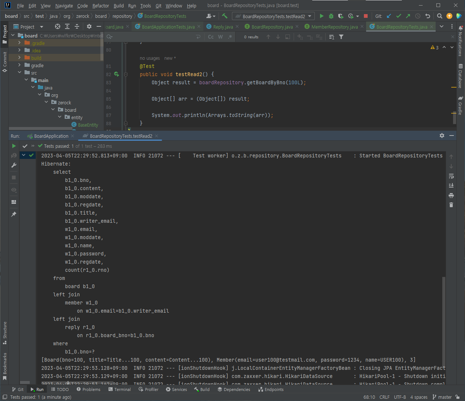Switch to BoardApplication run tab
Screen dimensions: 465x401
click(x=51, y=136)
